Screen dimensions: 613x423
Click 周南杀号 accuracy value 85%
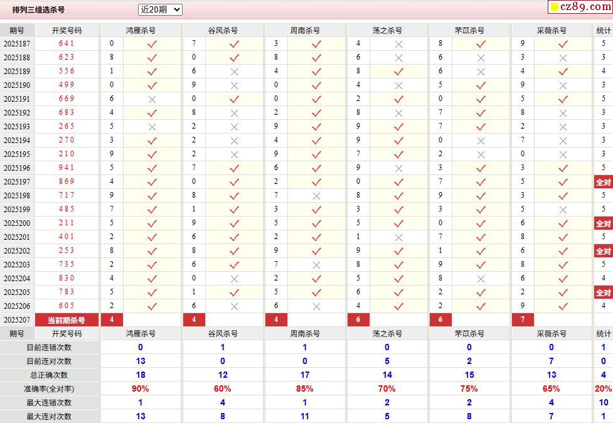click(304, 388)
